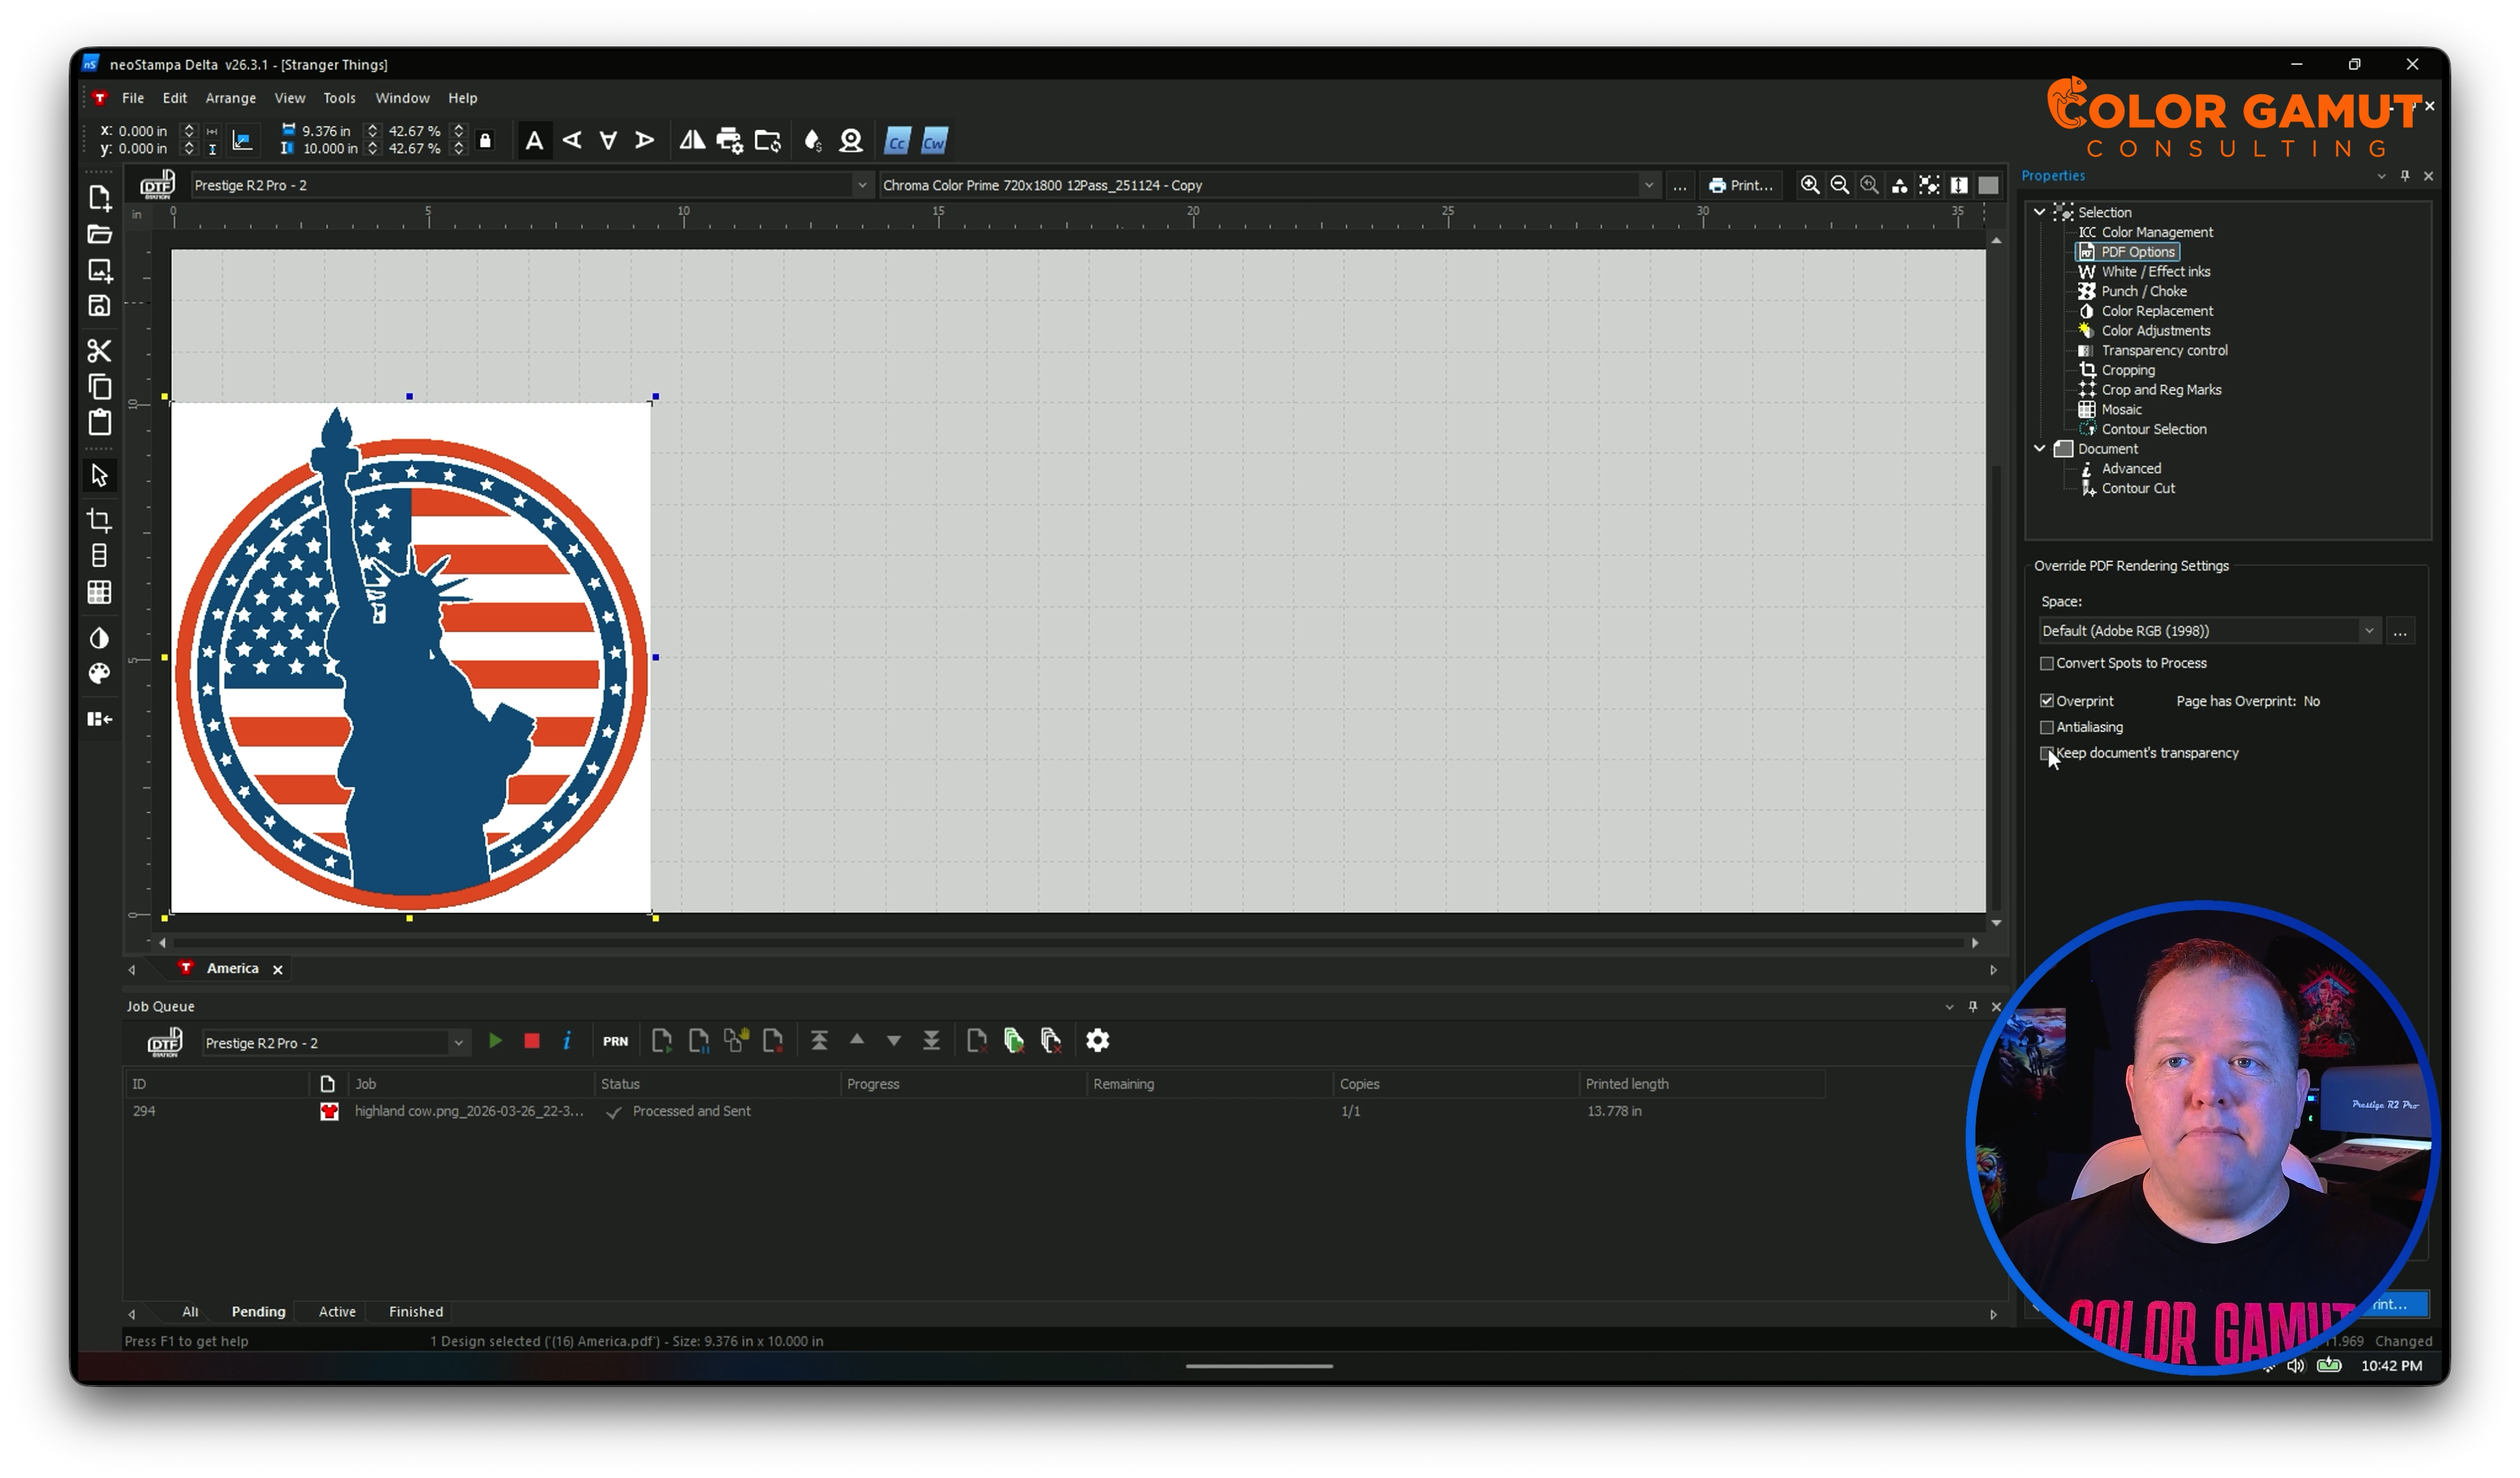The width and height of the screenshot is (2520, 1478).
Task: Collapse the Selection tree node
Action: tap(2039, 212)
